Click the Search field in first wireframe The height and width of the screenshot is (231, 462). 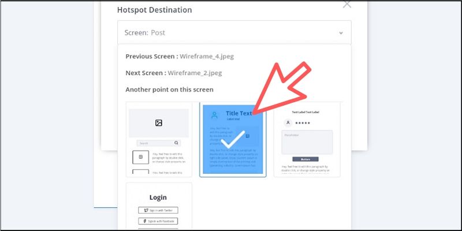[x=158, y=143]
